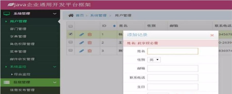Viewport: 232px width, 94px height.
Task: Collapse the 信息管理 menu chevron
Action: coord(55,83)
